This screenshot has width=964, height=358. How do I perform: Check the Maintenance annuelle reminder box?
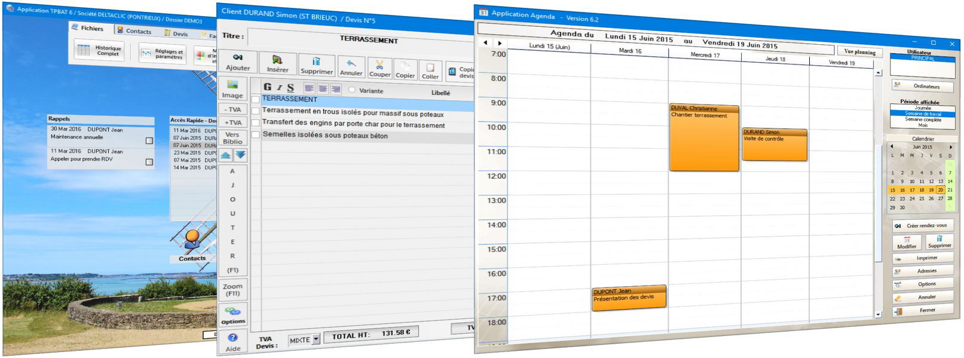point(149,141)
